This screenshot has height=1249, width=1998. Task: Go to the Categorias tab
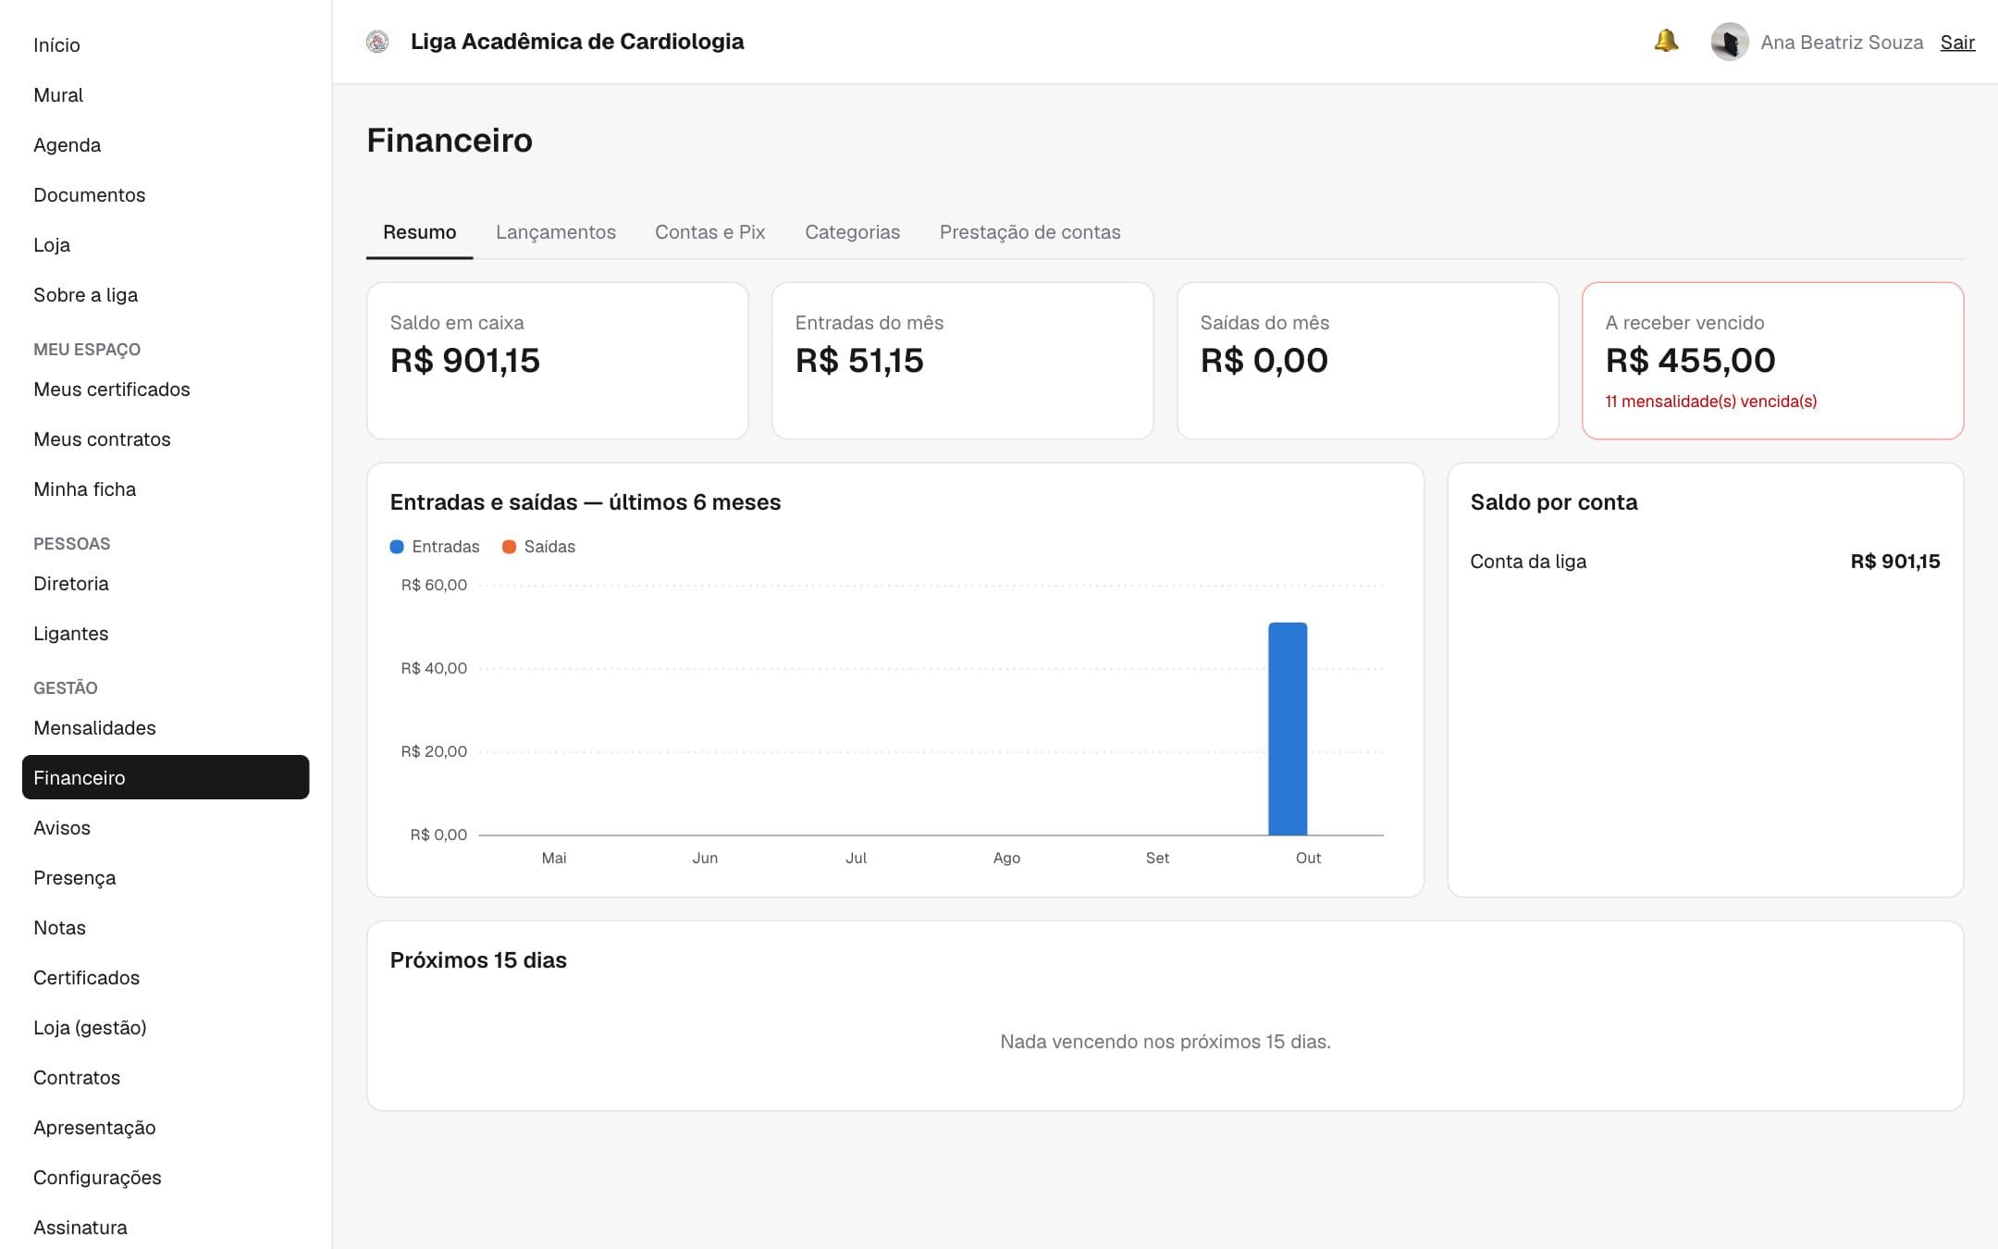click(852, 232)
